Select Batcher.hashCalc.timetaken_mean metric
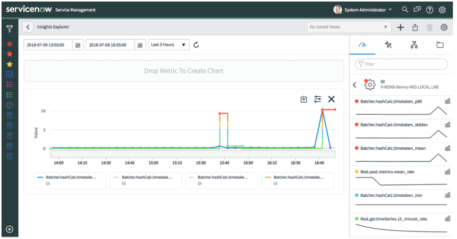Viewport: 457px width, 239px height. point(393,148)
